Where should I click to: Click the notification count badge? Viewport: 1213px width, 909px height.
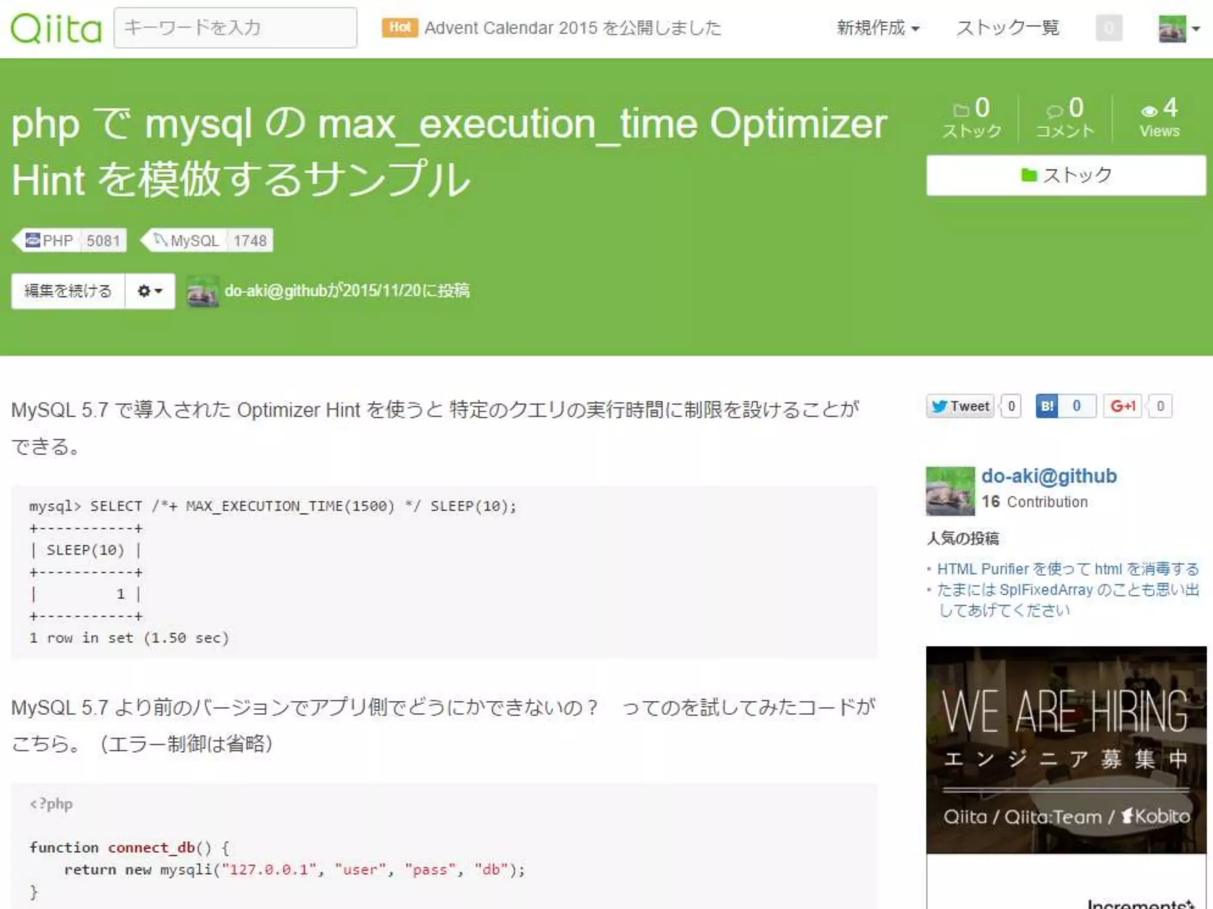pyautogui.click(x=1109, y=28)
